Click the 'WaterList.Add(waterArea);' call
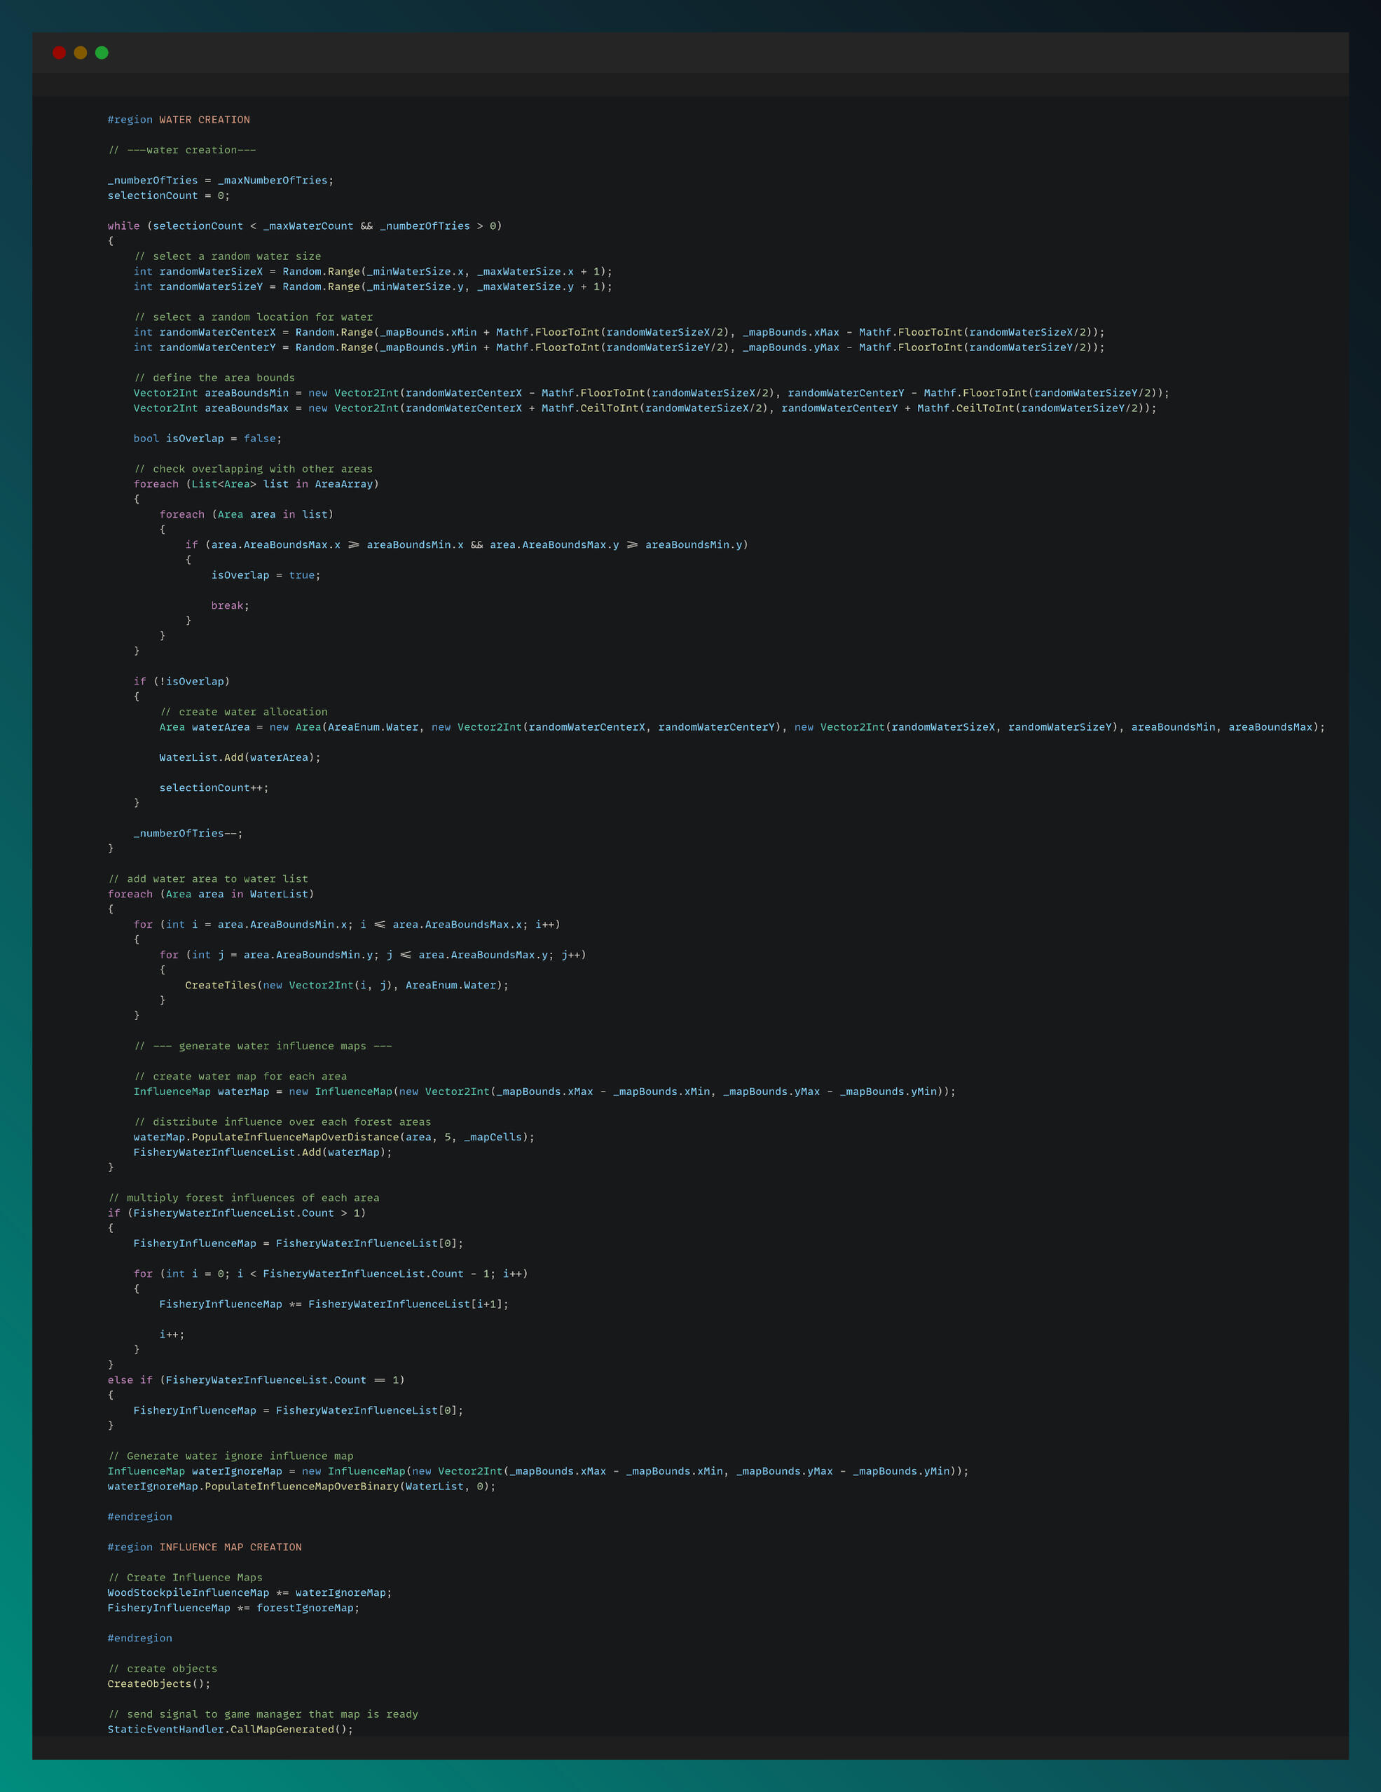Image resolution: width=1381 pixels, height=1792 pixels. (x=240, y=757)
